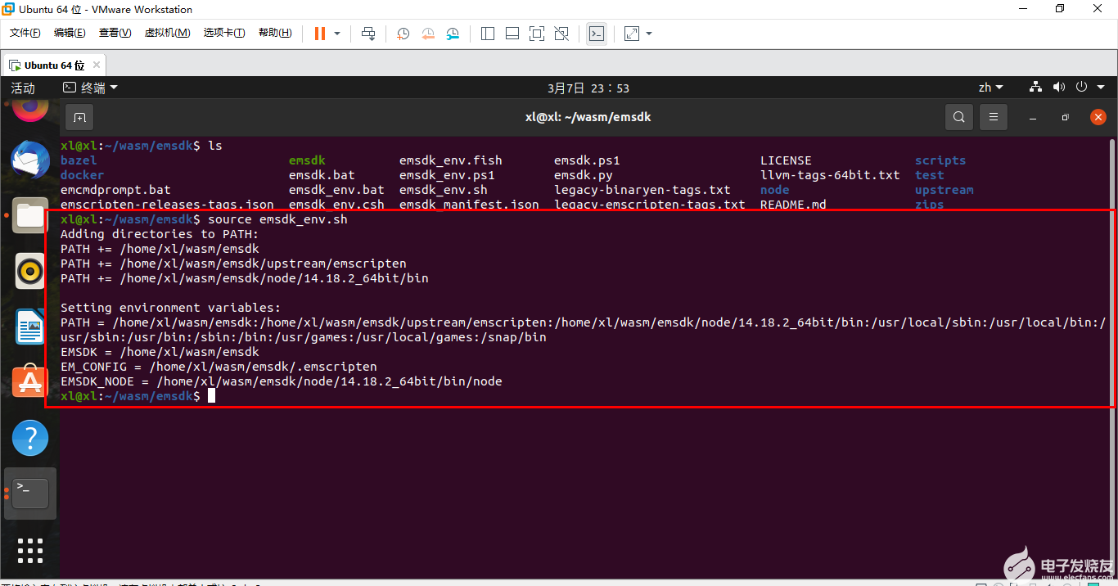Open the 帮助(H) menu
This screenshot has width=1118, height=586.
coord(275,33)
